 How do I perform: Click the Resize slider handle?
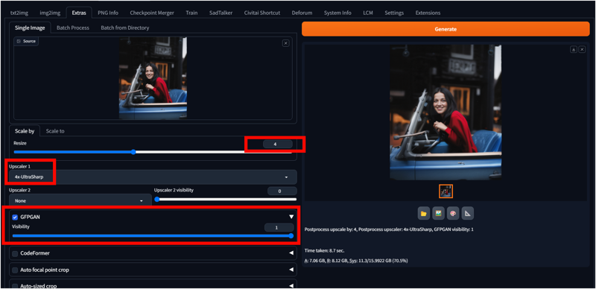(x=133, y=152)
